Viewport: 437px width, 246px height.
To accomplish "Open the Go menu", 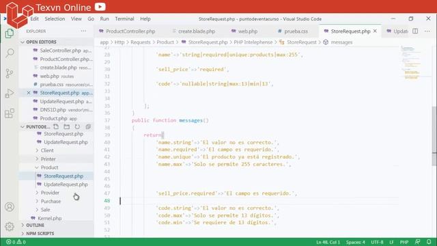I will click(x=91, y=18).
